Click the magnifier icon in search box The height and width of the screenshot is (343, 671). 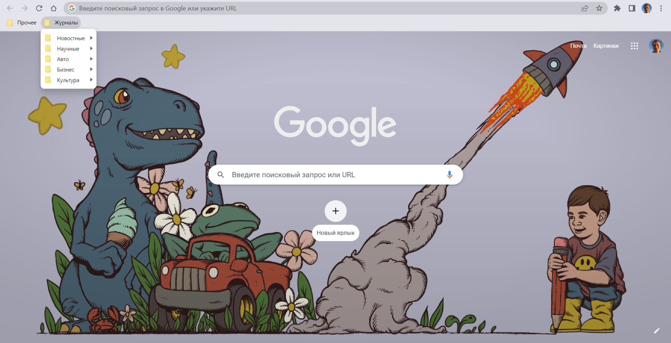[x=220, y=175]
